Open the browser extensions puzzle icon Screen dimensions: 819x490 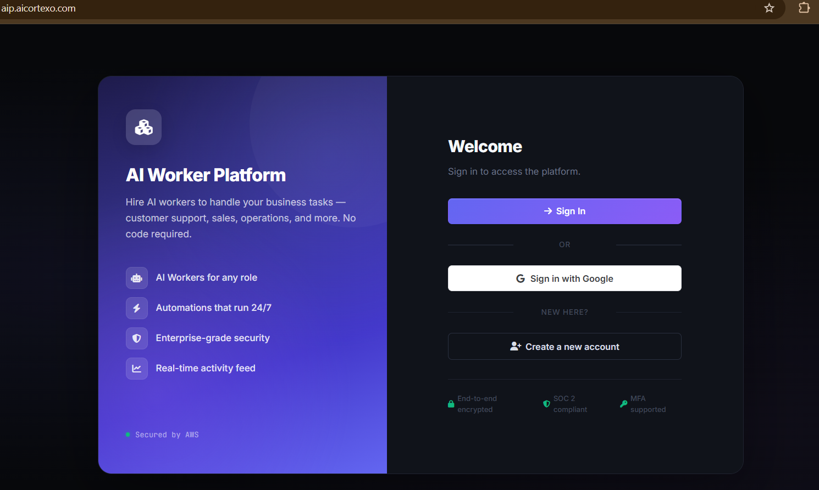(x=804, y=8)
